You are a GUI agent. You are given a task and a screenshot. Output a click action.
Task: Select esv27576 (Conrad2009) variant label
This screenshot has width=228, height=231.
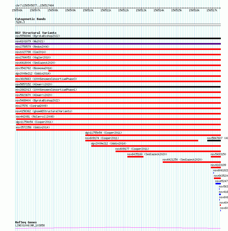(32, 106)
